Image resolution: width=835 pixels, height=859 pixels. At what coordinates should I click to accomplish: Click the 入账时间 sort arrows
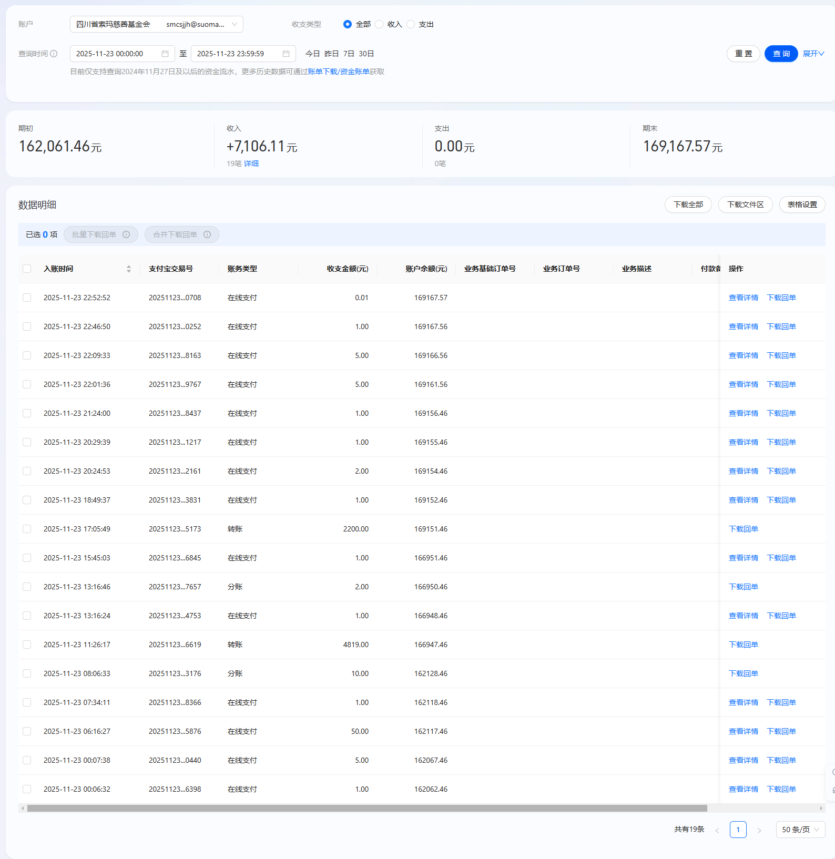(129, 269)
